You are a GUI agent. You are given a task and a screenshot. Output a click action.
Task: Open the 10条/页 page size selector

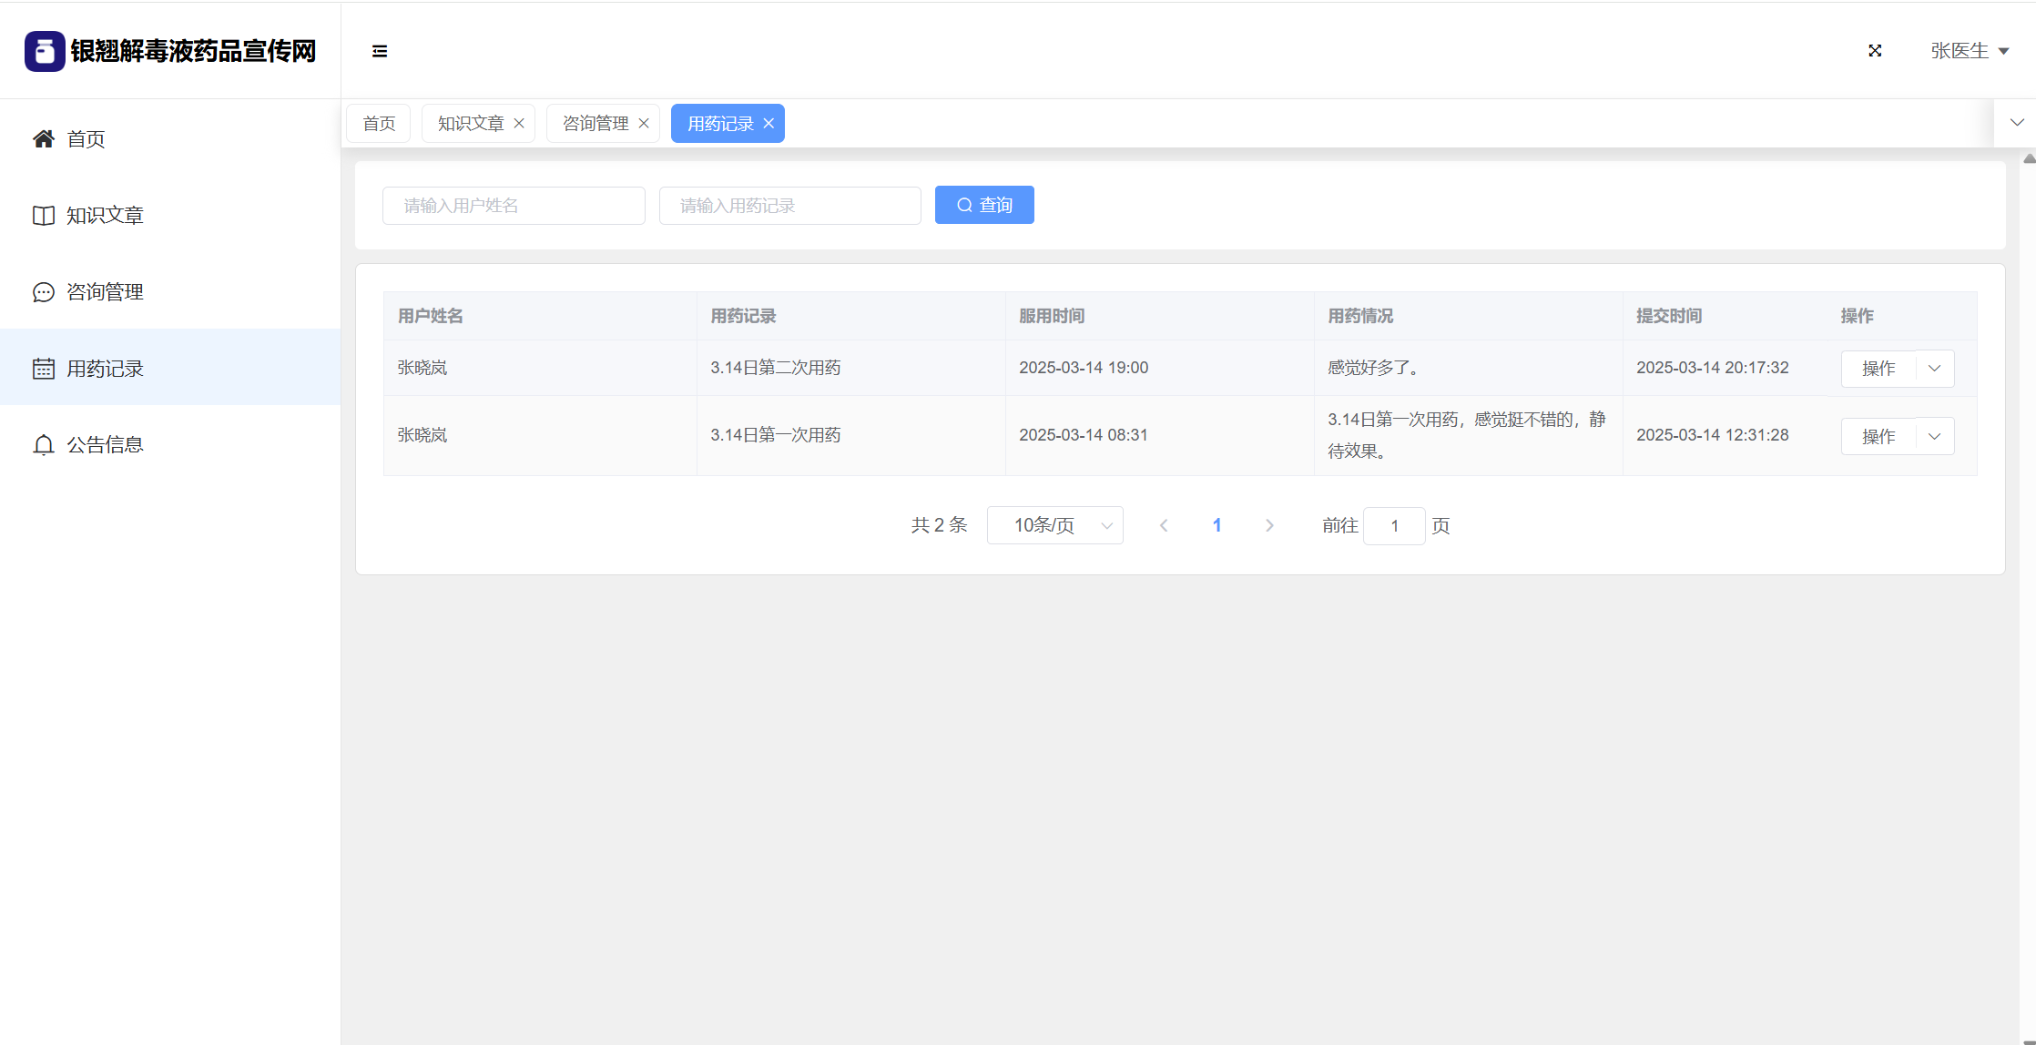[x=1054, y=525]
